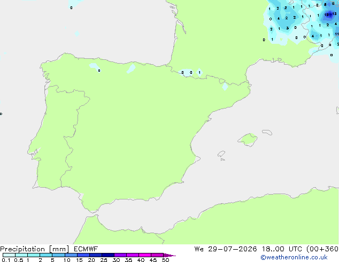The height and width of the screenshot is (262, 339).
Task: Pick the 40–45 mm bright magenta legend box
Action: (145, 255)
